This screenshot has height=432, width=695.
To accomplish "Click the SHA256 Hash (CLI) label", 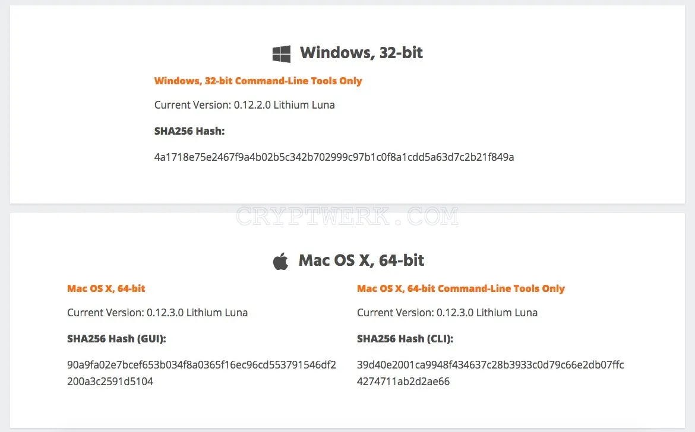I will [405, 339].
